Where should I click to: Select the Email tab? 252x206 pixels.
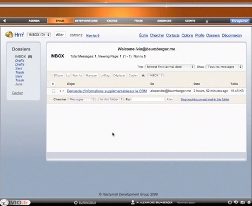(x=60, y=21)
